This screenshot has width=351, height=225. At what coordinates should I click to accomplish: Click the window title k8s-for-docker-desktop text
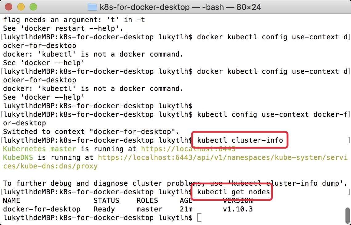click(x=145, y=7)
